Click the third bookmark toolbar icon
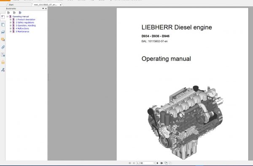Image resolution: width=253 pixels, height=166 pixels. tap(20, 13)
